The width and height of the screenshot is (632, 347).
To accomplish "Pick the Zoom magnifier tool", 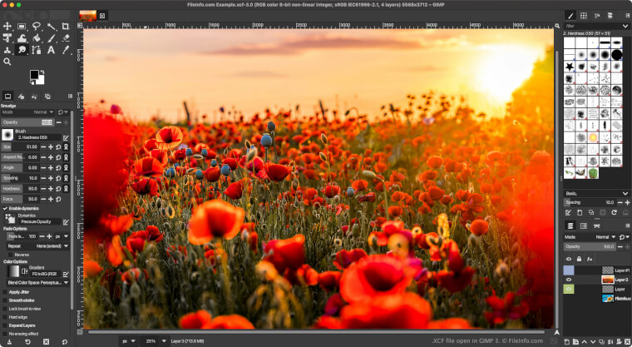I will coord(7,62).
